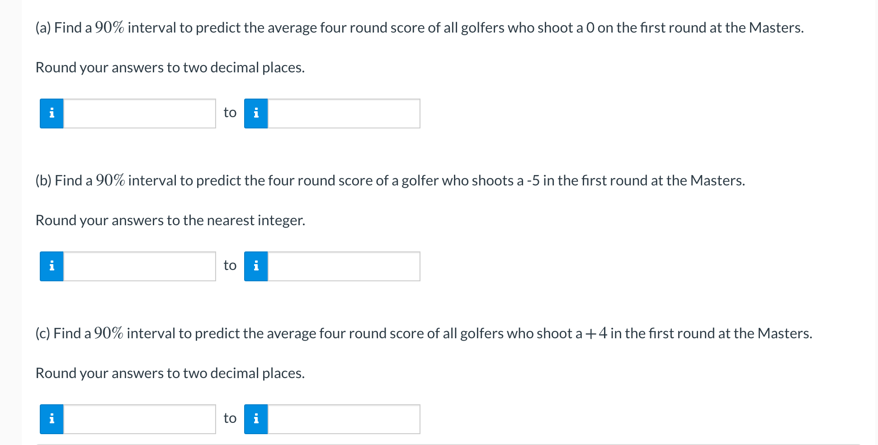The width and height of the screenshot is (878, 445).
Task: Click the 'to' label between part (b) fields
Action: pyautogui.click(x=230, y=265)
